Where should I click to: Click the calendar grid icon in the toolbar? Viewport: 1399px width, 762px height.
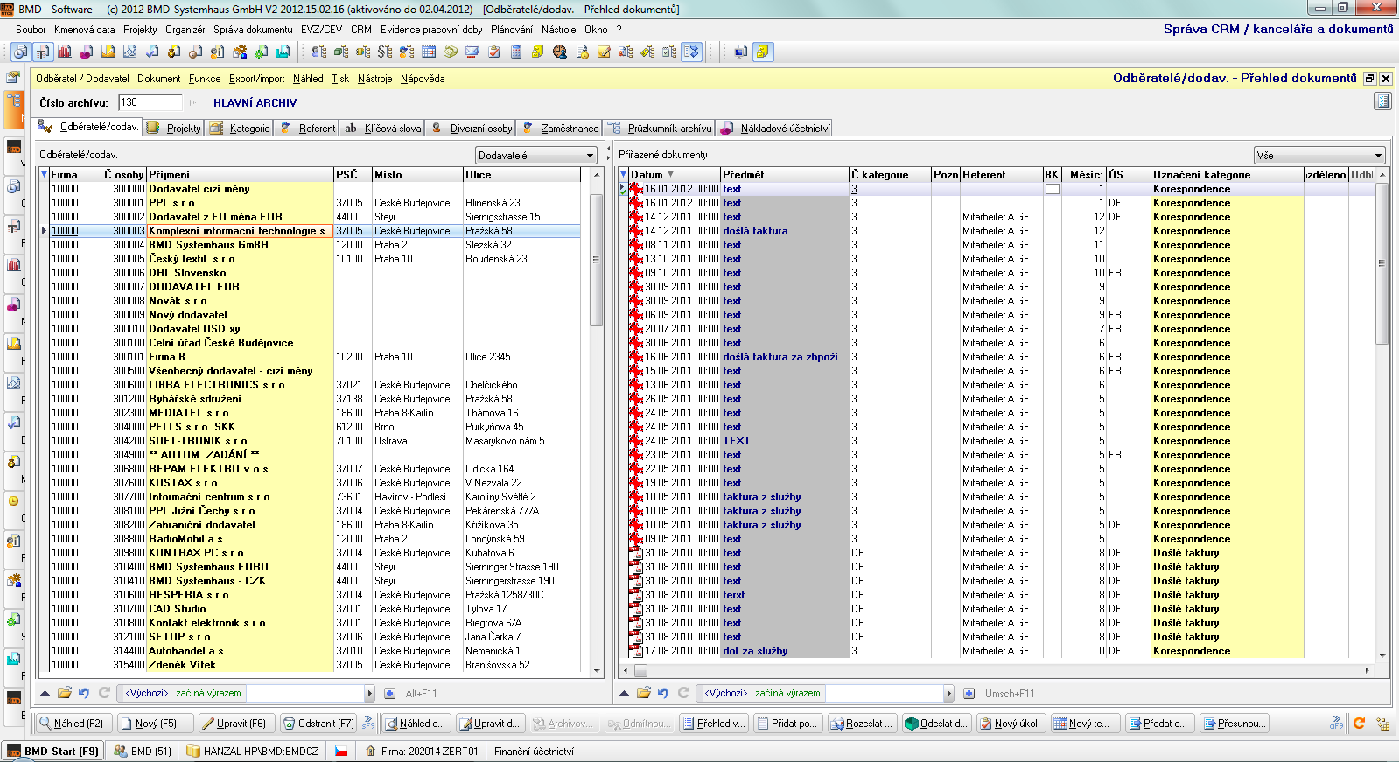click(429, 52)
